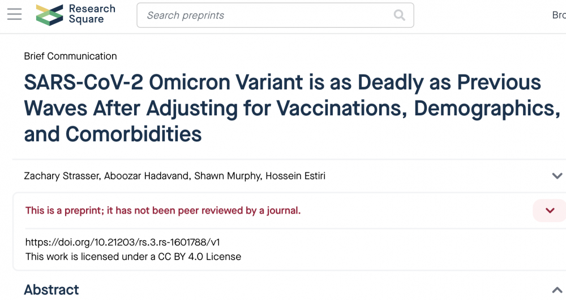Expand the authors list chevron
Viewport: 566px width, 300px height.
tap(556, 176)
